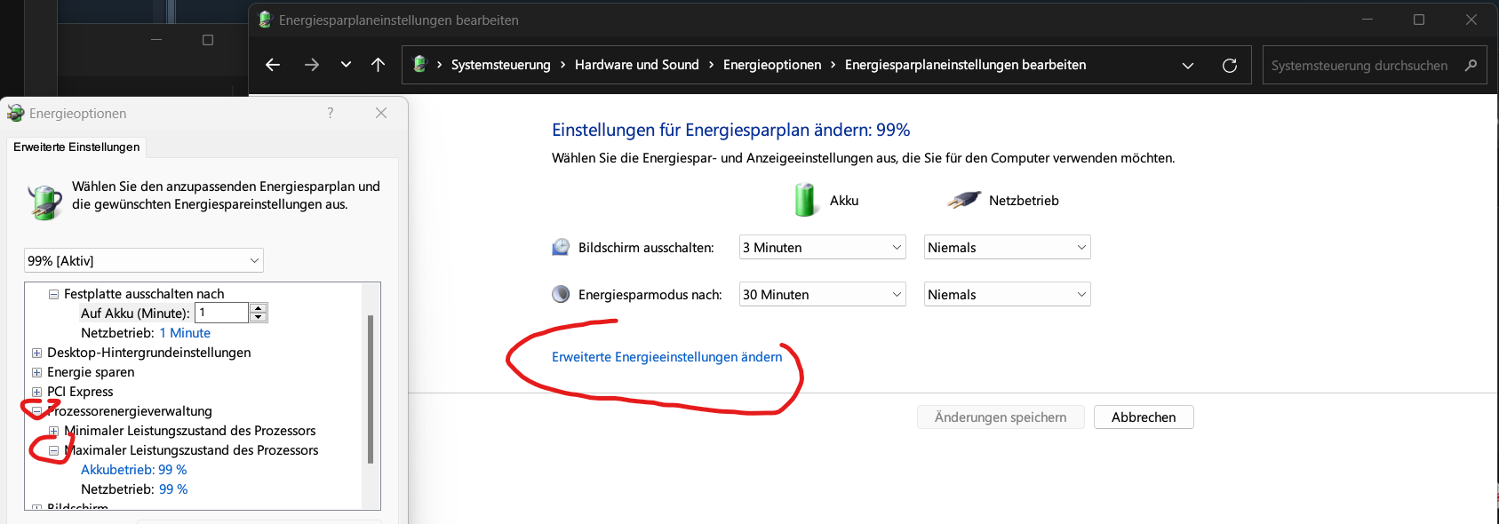Image resolution: width=1499 pixels, height=524 pixels.
Task: Open Energieoptionen breadcrumb
Action: [772, 65]
